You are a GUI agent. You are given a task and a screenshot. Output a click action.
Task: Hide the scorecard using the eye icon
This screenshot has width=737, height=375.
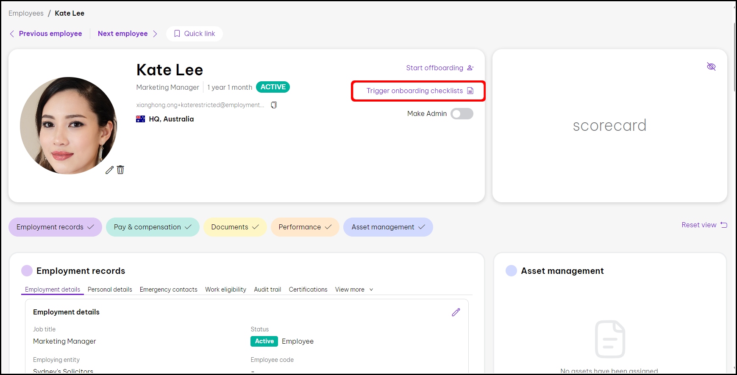click(x=711, y=66)
